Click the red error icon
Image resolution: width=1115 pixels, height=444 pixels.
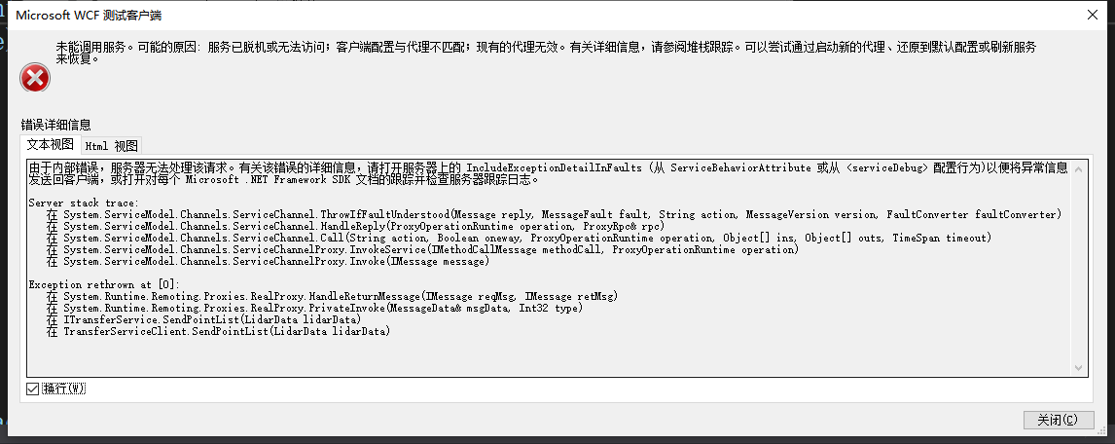(x=35, y=77)
